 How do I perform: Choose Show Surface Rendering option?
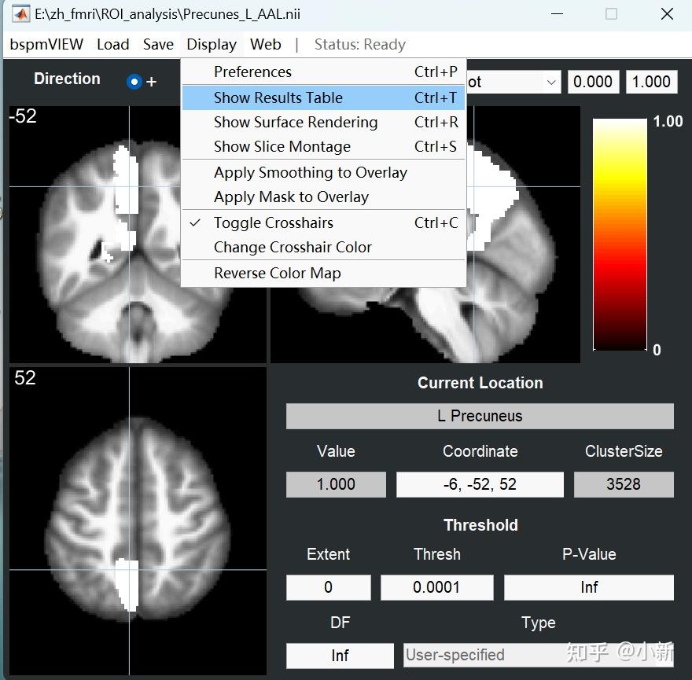tap(324, 122)
